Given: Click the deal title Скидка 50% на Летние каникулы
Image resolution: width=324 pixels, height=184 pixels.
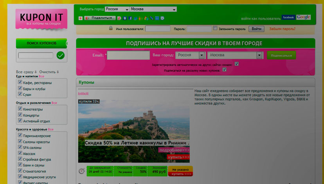Looking at the screenshot, I should coord(137,143).
